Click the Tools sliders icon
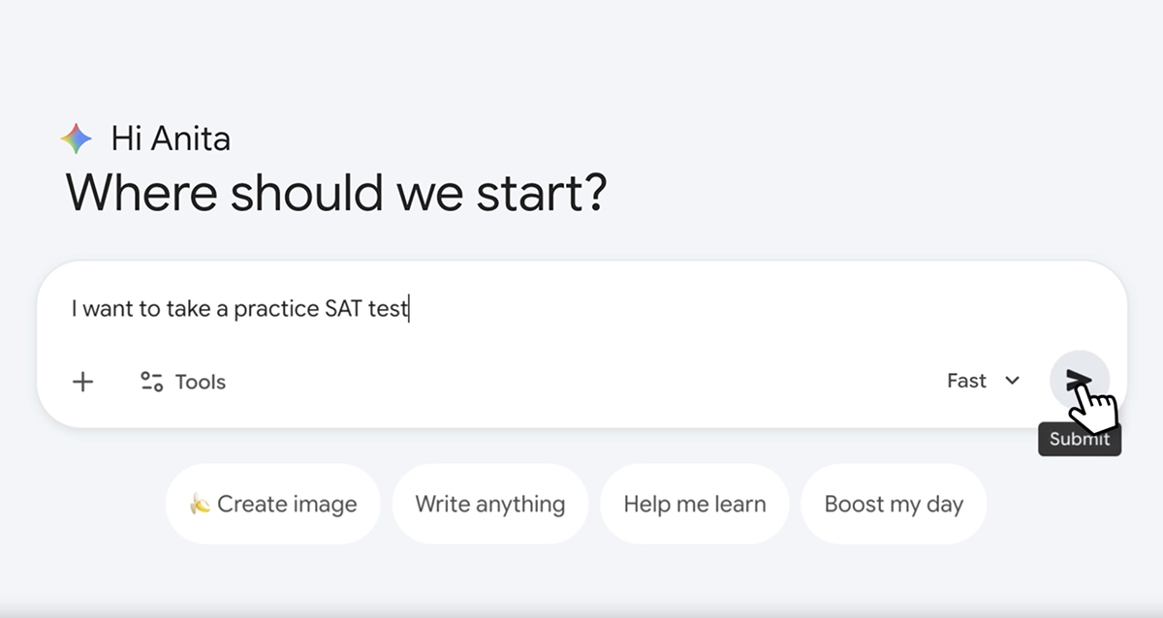The width and height of the screenshot is (1163, 618). coord(151,381)
